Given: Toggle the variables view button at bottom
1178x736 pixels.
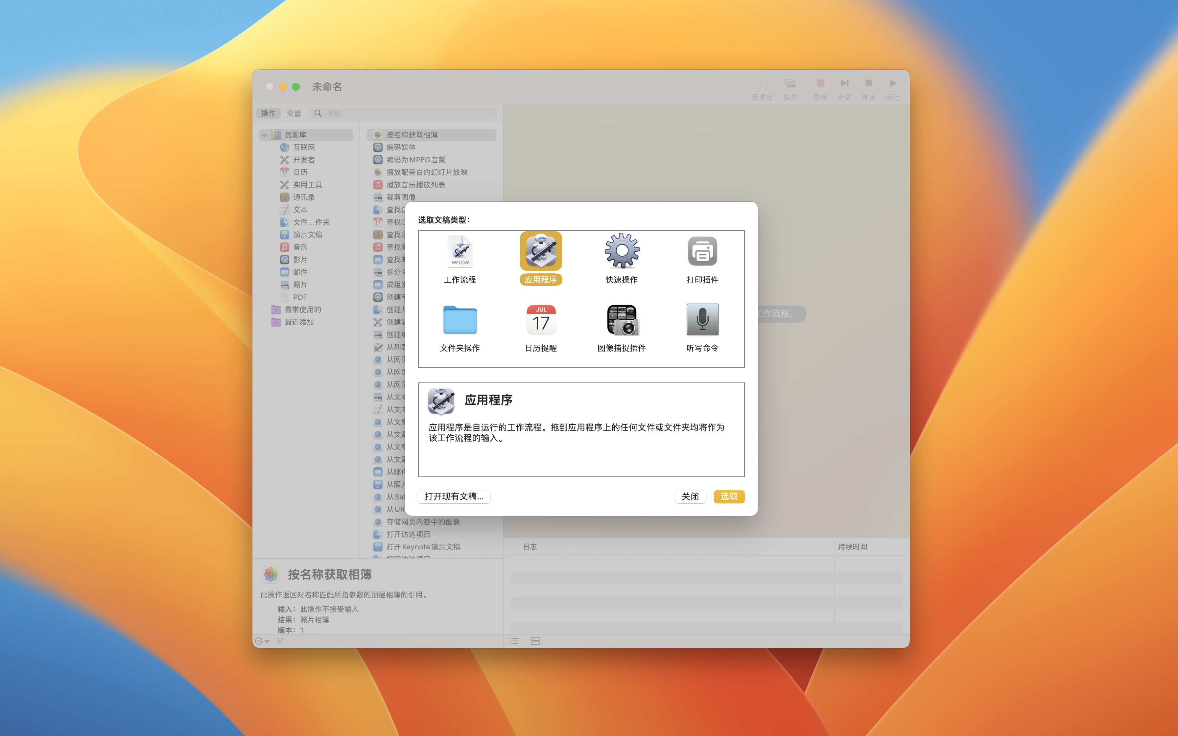Looking at the screenshot, I should tap(535, 641).
